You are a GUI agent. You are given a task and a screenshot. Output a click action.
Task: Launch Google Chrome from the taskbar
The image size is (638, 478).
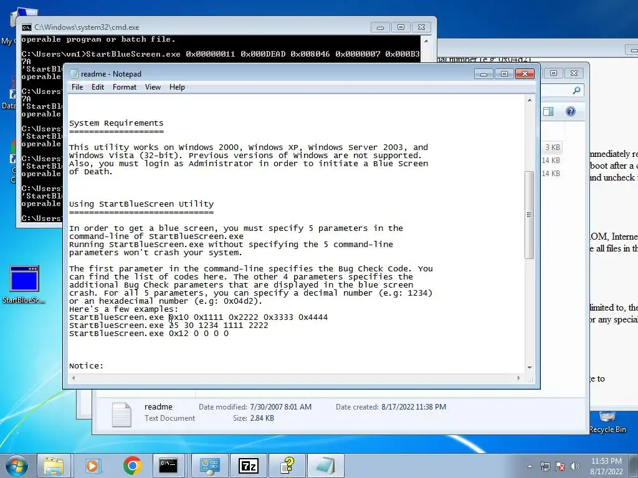point(132,466)
